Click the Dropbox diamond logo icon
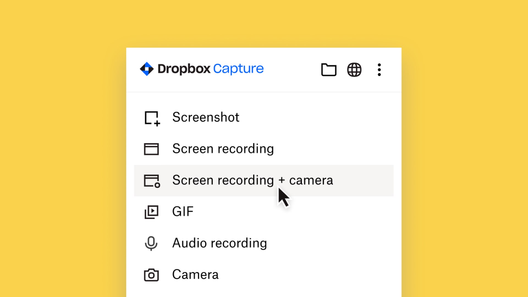528x297 pixels. [x=147, y=69]
